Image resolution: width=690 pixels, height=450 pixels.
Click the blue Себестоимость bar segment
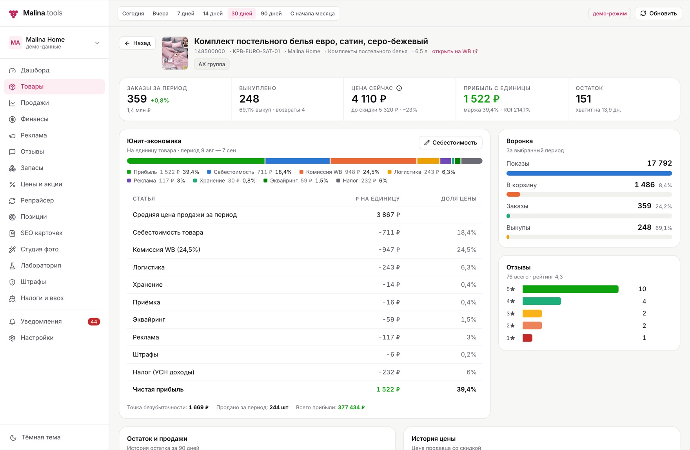[298, 161]
